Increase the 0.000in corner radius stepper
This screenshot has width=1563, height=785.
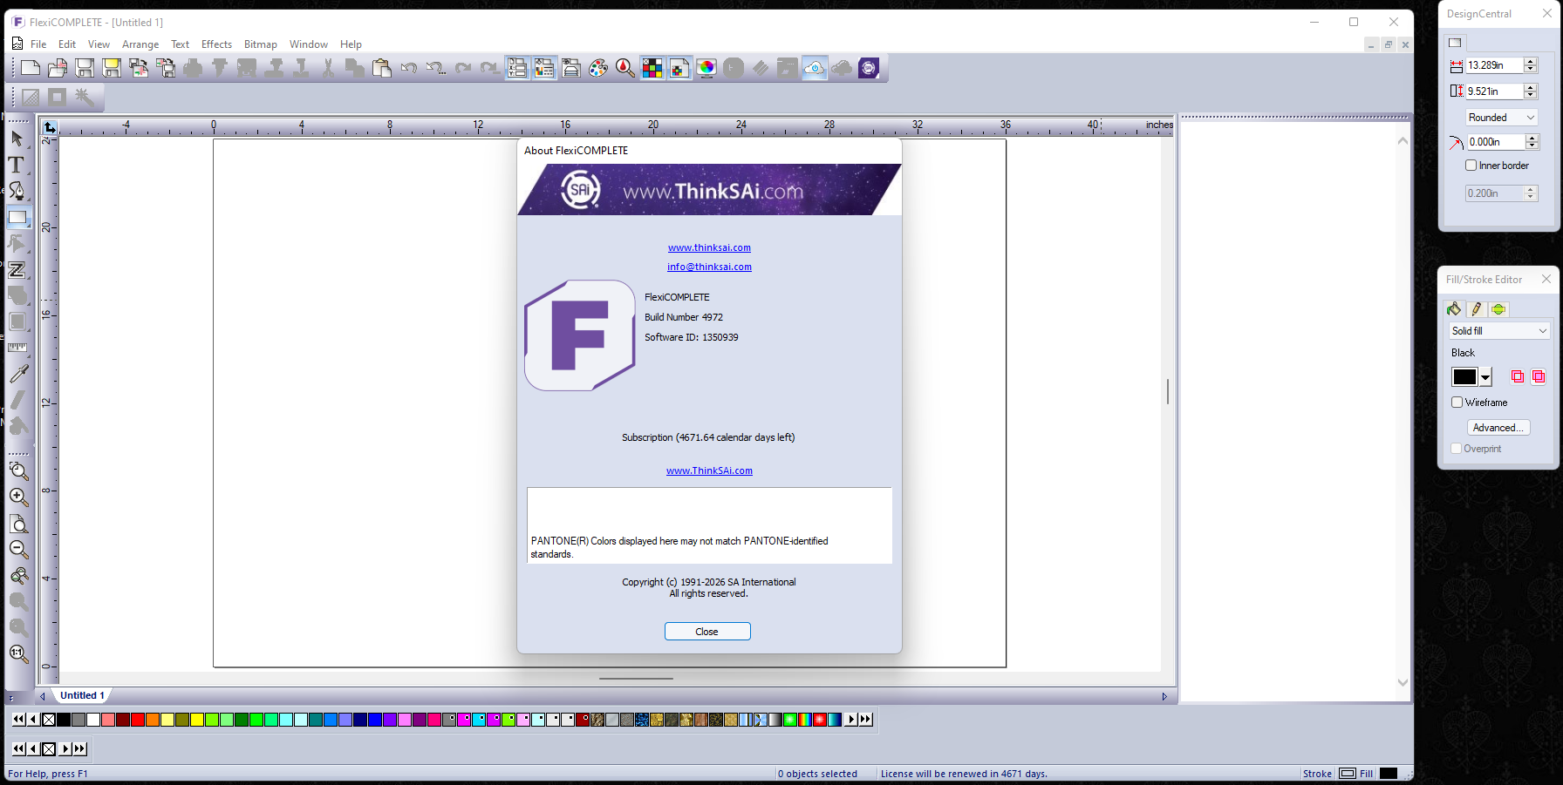click(x=1532, y=139)
